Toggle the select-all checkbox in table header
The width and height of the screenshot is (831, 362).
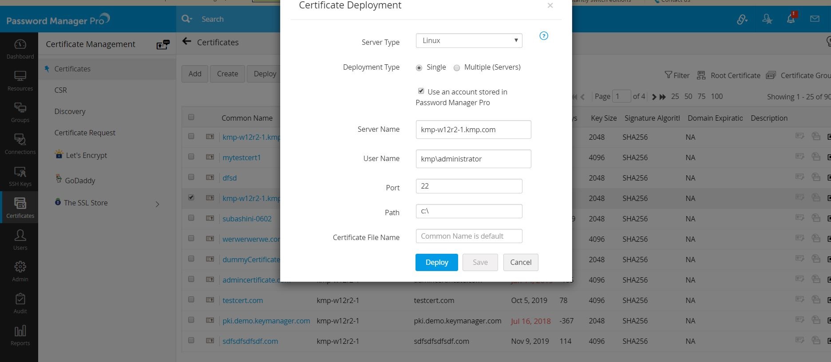pyautogui.click(x=191, y=117)
